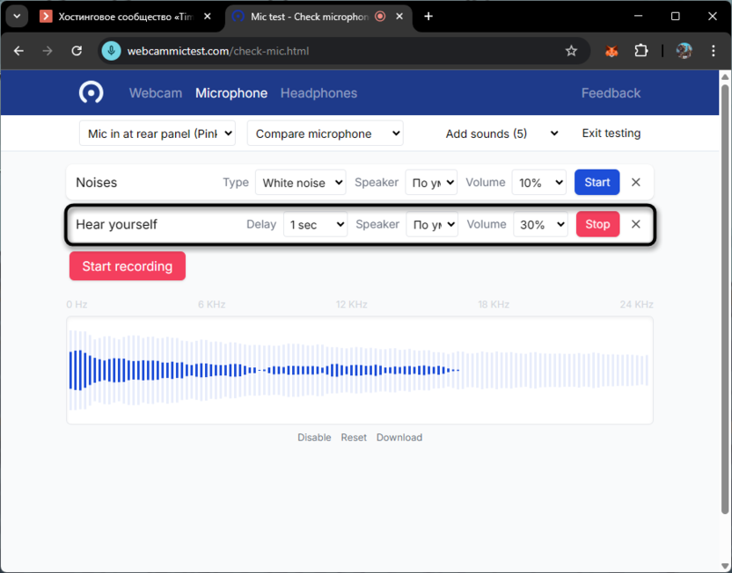Open the browser Extensions puzzle icon
The width and height of the screenshot is (732, 573).
coord(640,51)
